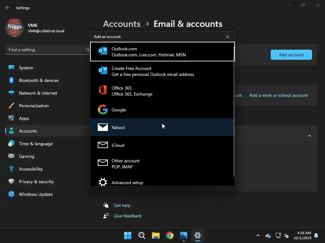The height and width of the screenshot is (243, 325).
Task: Open Windows Update settings
Action: pyautogui.click(x=48, y=194)
